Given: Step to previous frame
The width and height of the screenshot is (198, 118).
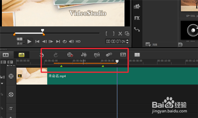Looking at the screenshot, I should [x=44, y=42].
